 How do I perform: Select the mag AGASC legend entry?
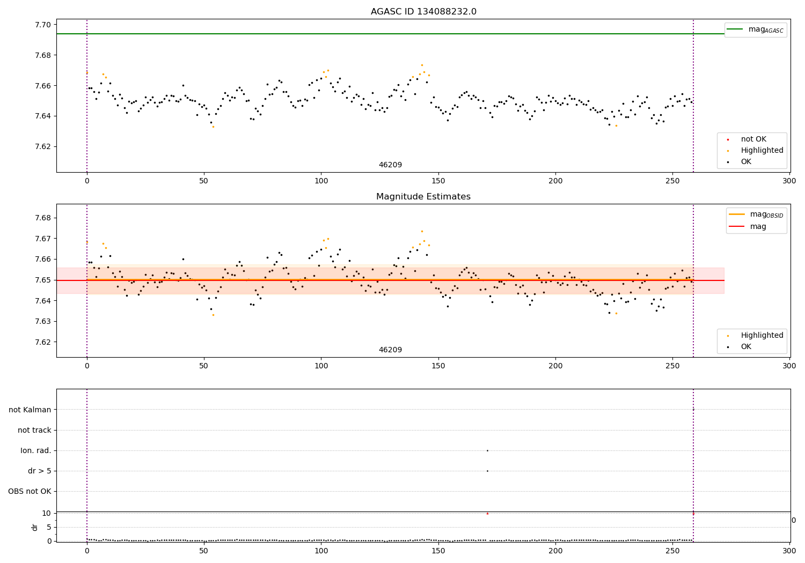coord(756,30)
